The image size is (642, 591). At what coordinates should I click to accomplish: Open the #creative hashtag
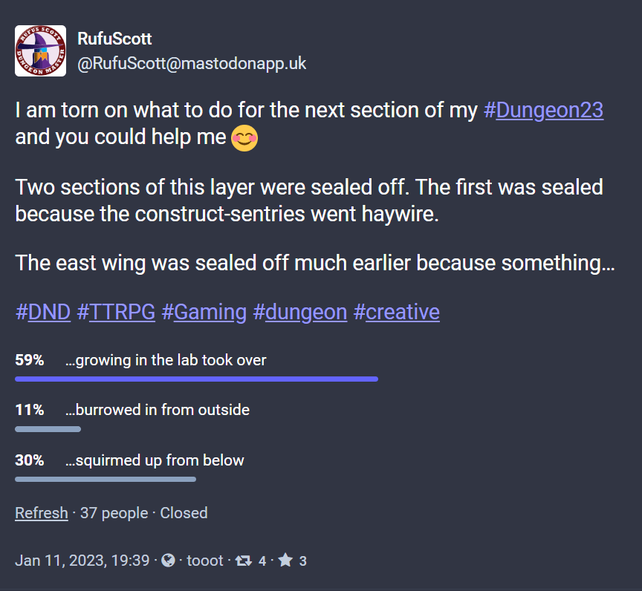tap(396, 312)
